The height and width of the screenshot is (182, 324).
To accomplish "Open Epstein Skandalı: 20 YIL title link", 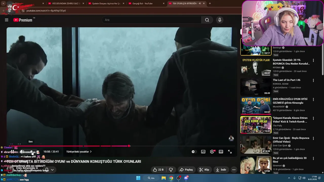I will (291, 62).
